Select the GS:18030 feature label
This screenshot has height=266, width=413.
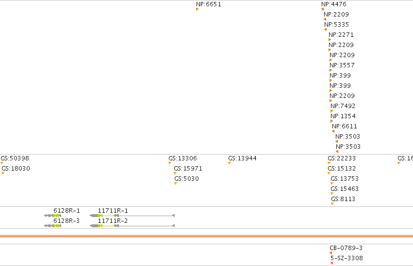click(16, 169)
